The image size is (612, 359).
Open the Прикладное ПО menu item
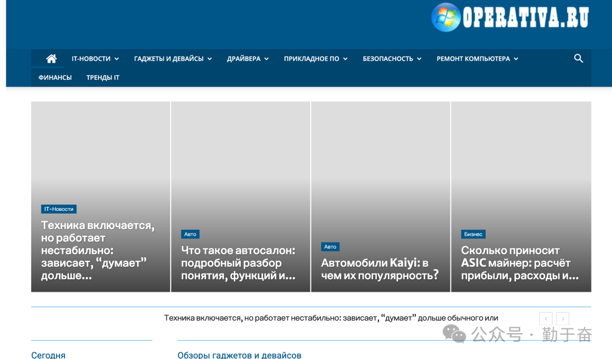click(x=312, y=59)
